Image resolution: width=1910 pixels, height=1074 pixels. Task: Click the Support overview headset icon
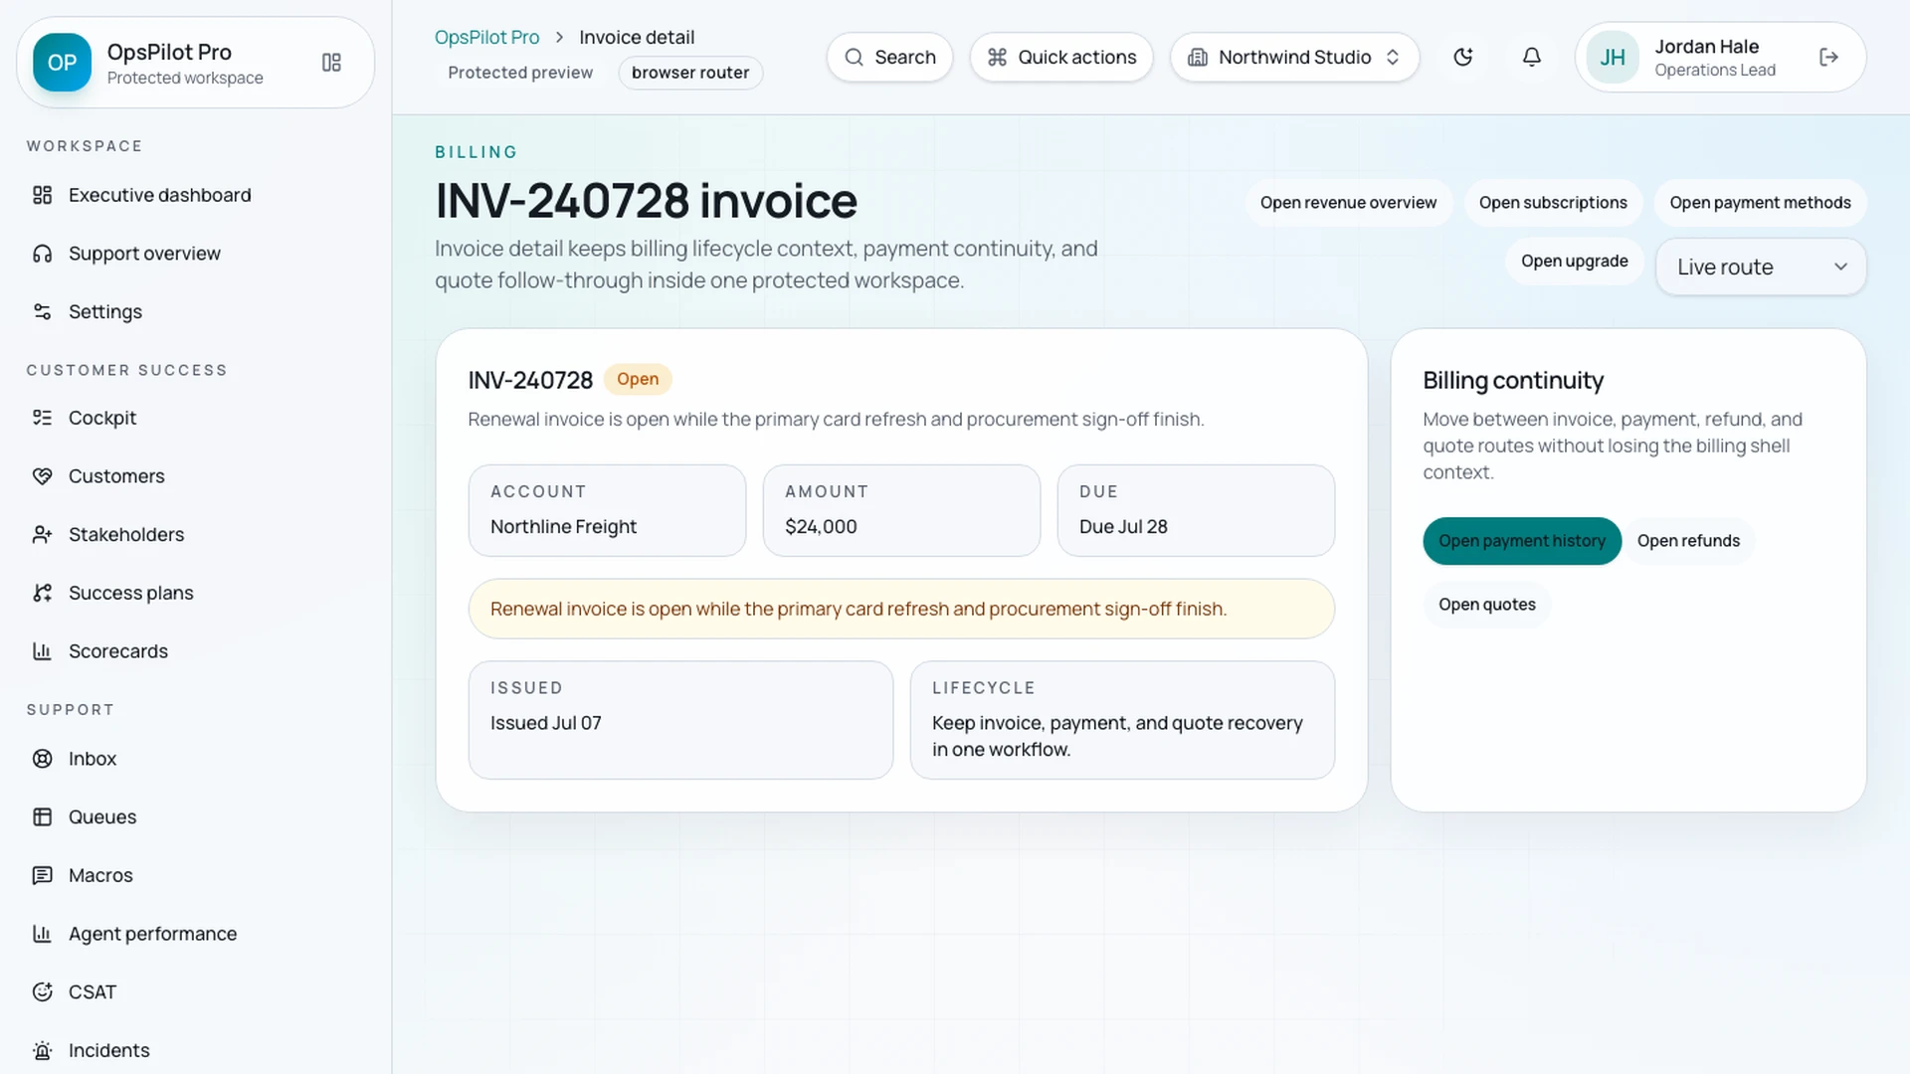click(x=42, y=254)
